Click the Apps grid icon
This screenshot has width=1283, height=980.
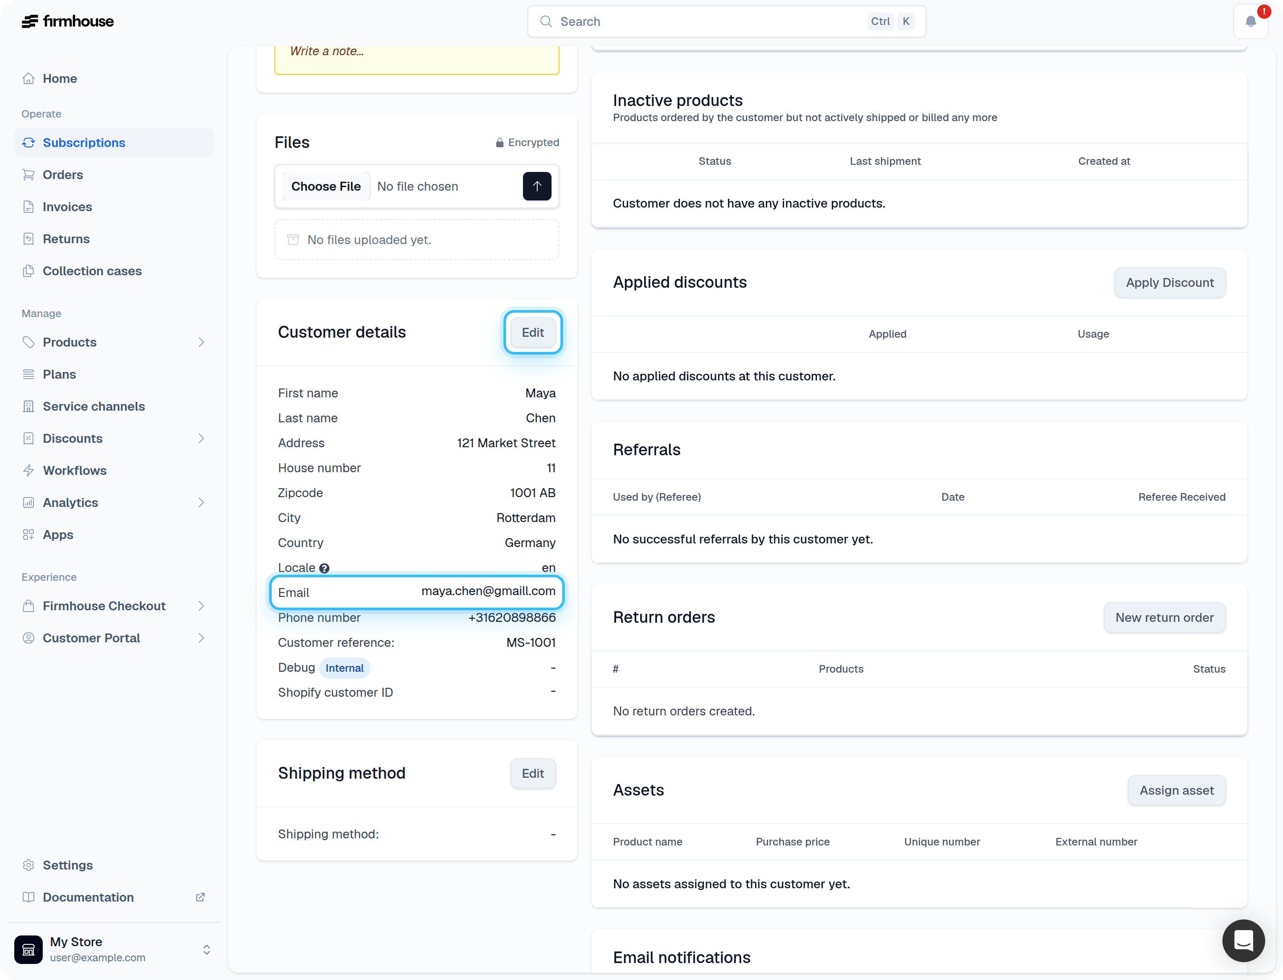coord(29,535)
